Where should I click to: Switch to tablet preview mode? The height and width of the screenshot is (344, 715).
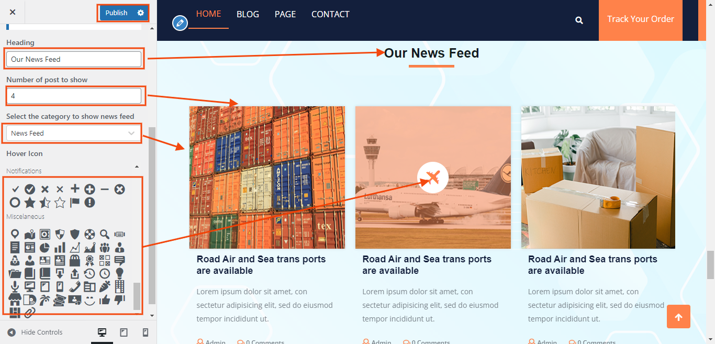[124, 332]
